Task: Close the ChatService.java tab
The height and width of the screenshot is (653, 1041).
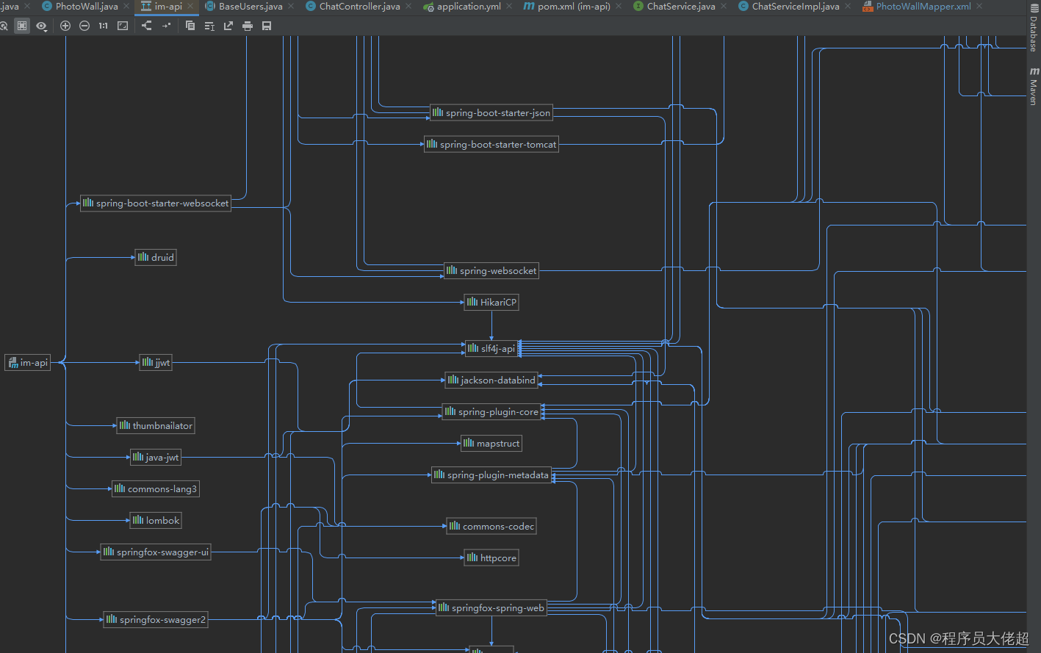Action: pos(724,7)
